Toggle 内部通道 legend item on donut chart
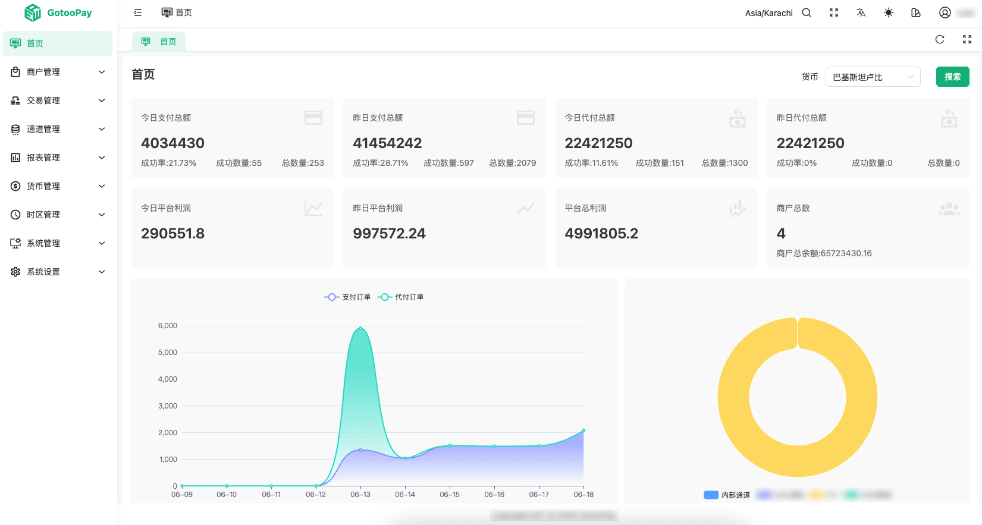 [727, 495]
